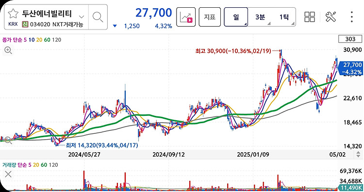Click the NXT거래가능 label
The height and width of the screenshot is (192, 364).
pyautogui.click(x=68, y=24)
